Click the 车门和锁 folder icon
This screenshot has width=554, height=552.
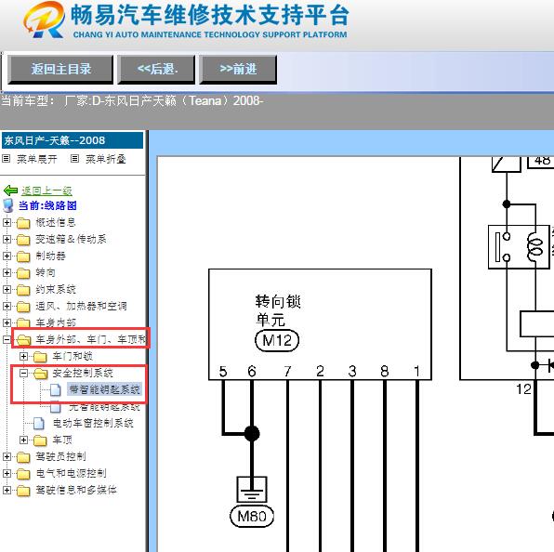click(x=40, y=357)
